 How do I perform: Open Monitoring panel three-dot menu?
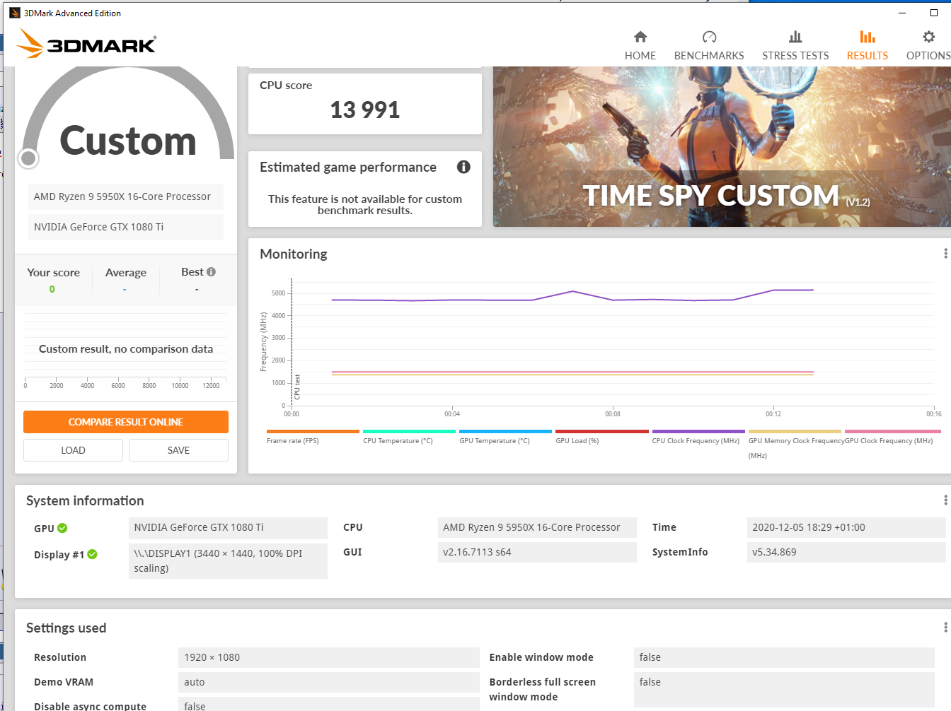click(x=945, y=254)
